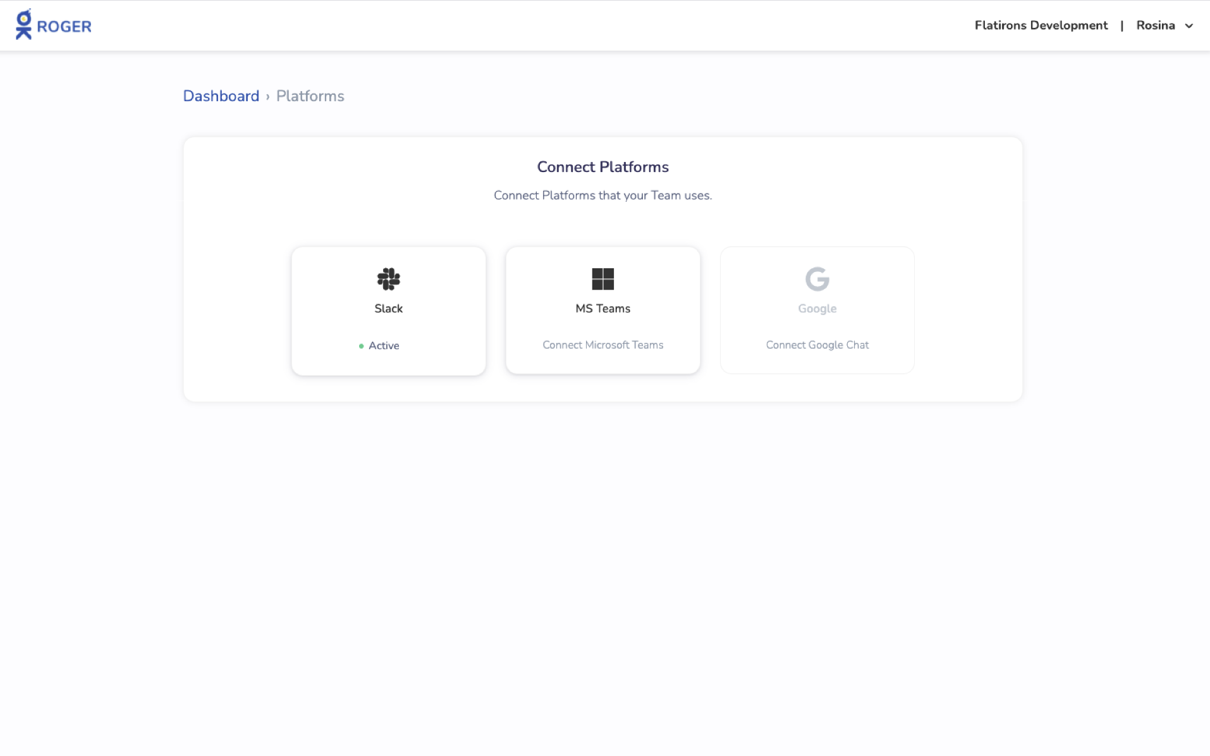Image resolution: width=1210 pixels, height=756 pixels.
Task: Click the Platforms breadcrumb item
Action: (310, 96)
